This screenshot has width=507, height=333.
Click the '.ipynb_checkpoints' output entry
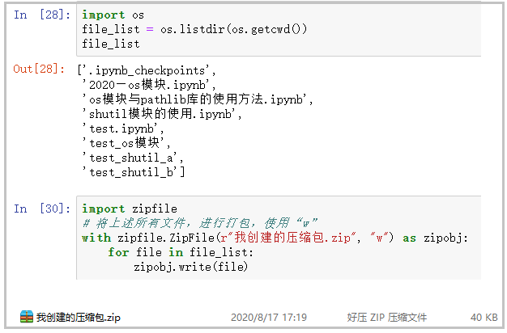point(147,70)
